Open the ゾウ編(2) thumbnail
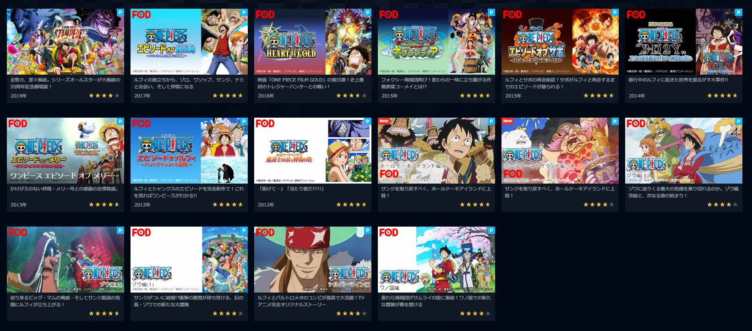752x331 pixels. [x=65, y=260]
